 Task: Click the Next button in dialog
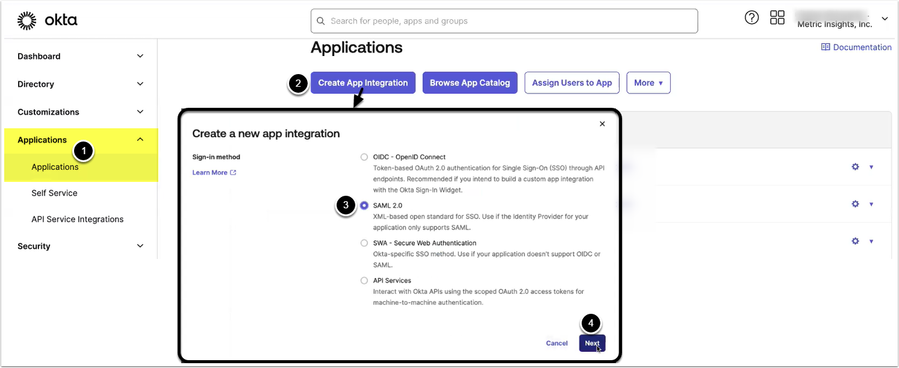coord(592,343)
